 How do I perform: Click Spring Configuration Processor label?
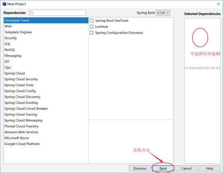click(119, 33)
